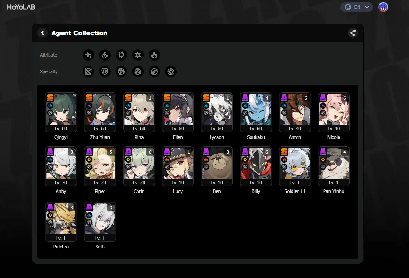Filter agents by Electric attribute
This screenshot has height=278, width=409.
tap(105, 55)
